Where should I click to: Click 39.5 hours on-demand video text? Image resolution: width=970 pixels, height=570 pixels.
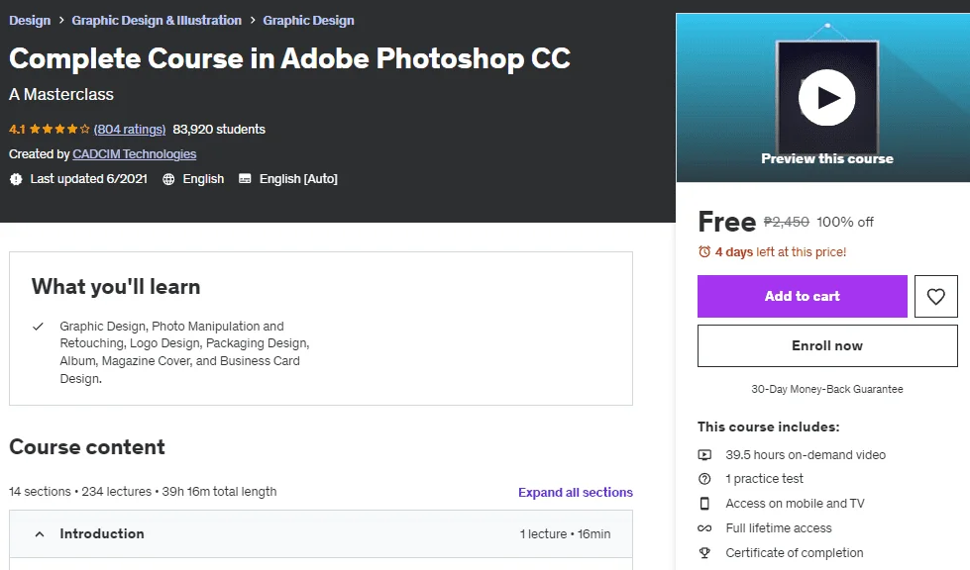[806, 455]
